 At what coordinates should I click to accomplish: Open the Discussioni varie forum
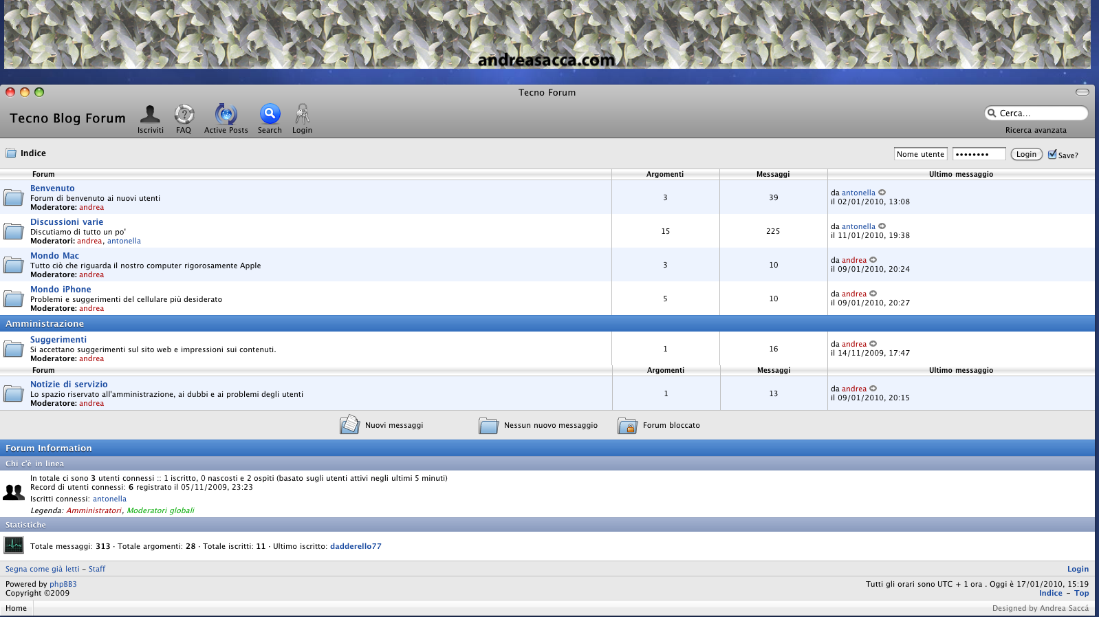pos(67,222)
